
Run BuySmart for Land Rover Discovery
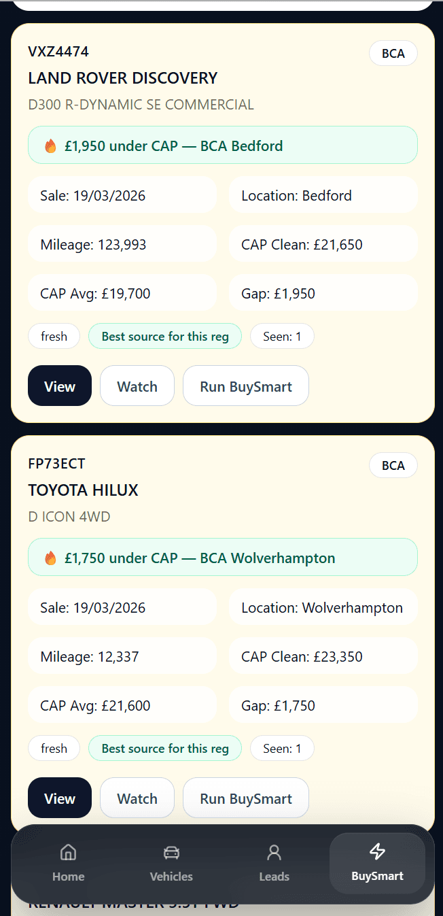[x=245, y=386]
